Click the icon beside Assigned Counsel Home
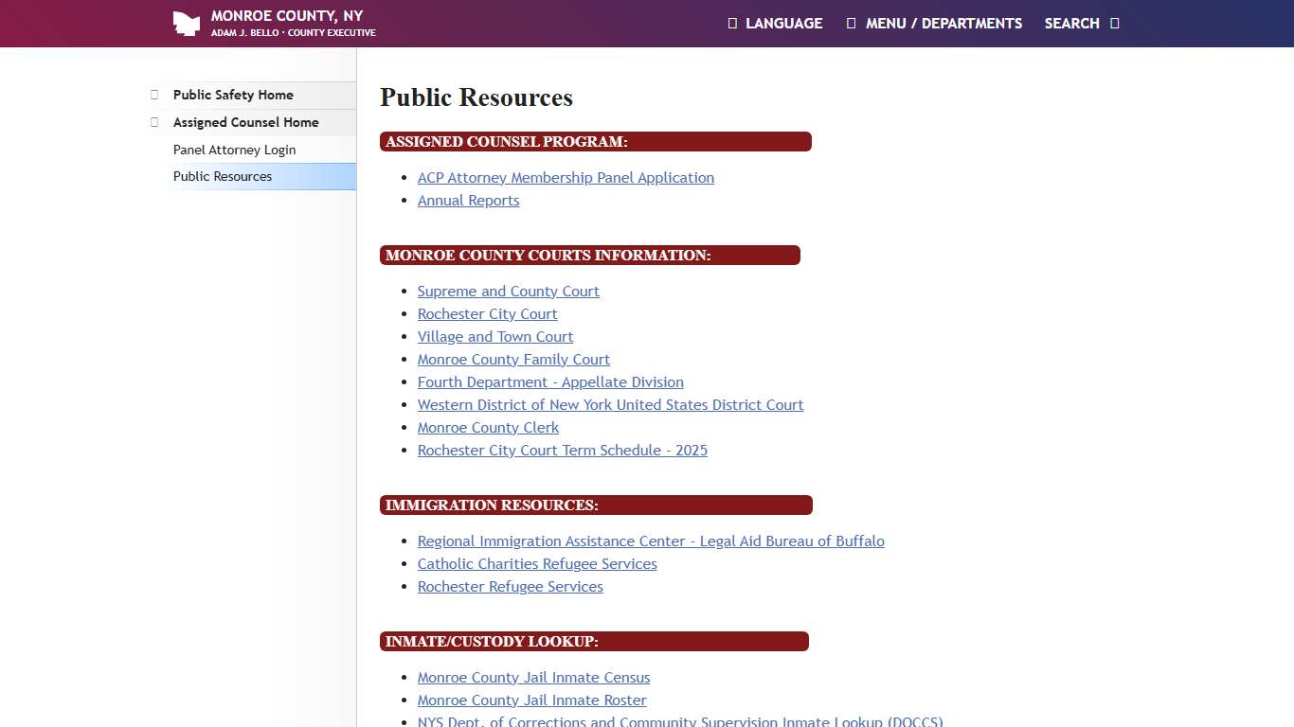Screen dimensions: 1294x727 (154, 121)
